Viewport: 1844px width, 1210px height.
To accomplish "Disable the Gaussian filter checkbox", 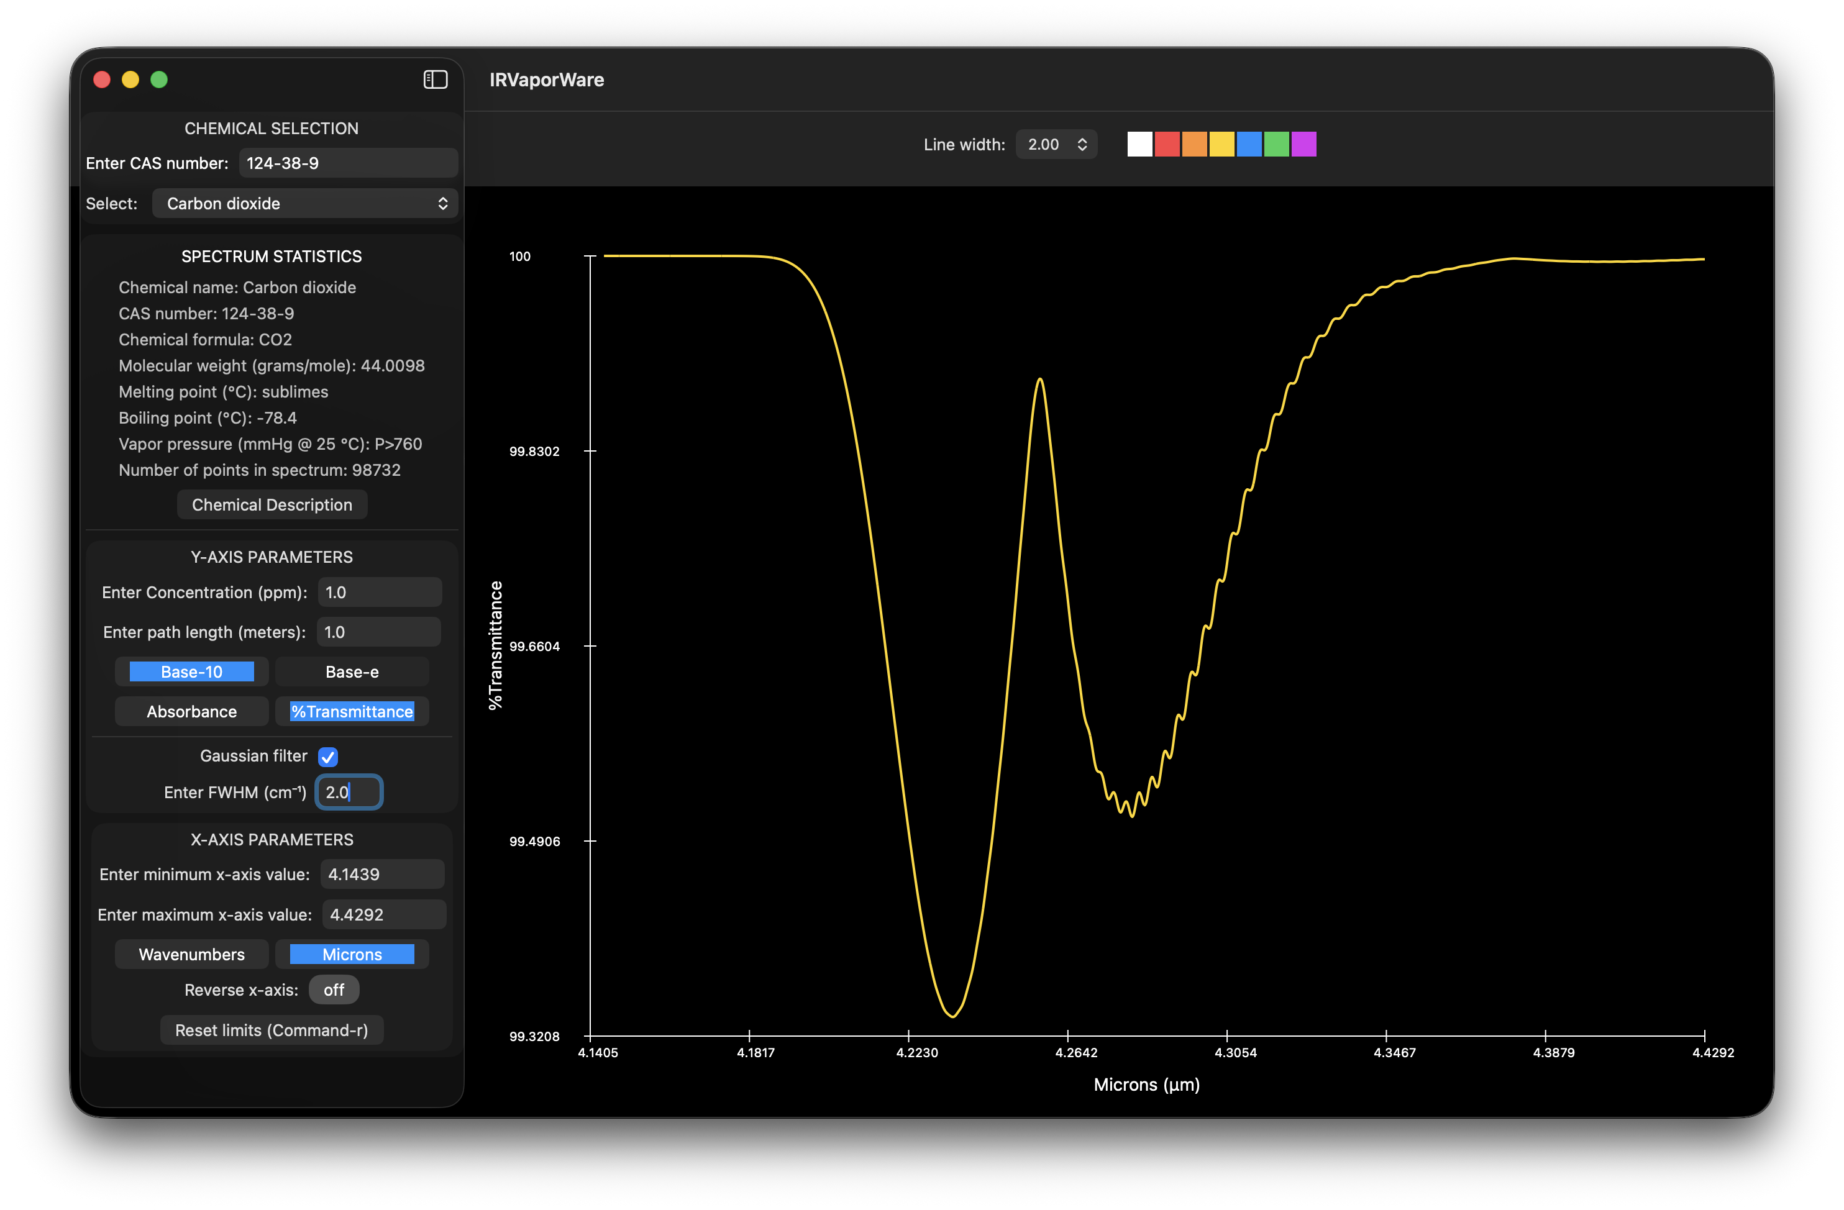I will [x=328, y=757].
